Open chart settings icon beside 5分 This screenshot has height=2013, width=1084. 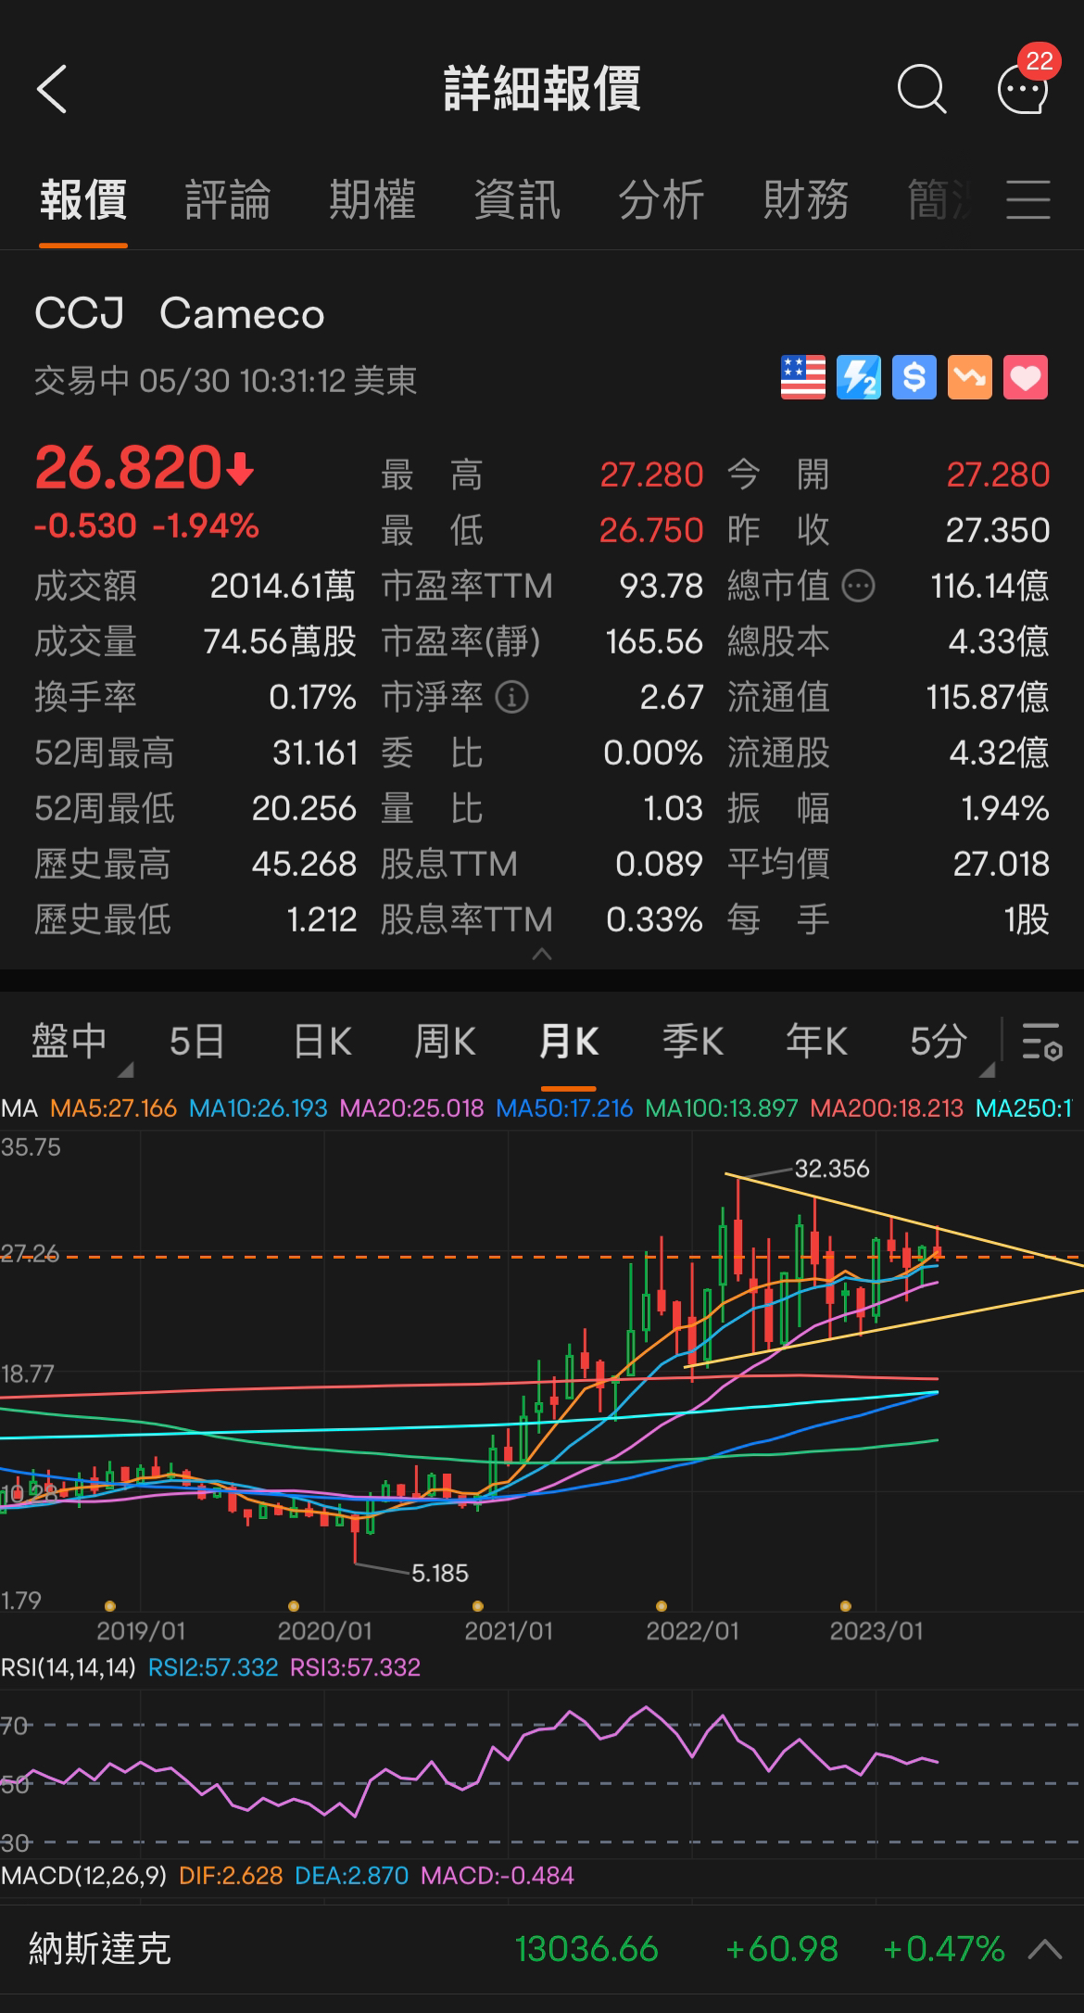click(1042, 1042)
